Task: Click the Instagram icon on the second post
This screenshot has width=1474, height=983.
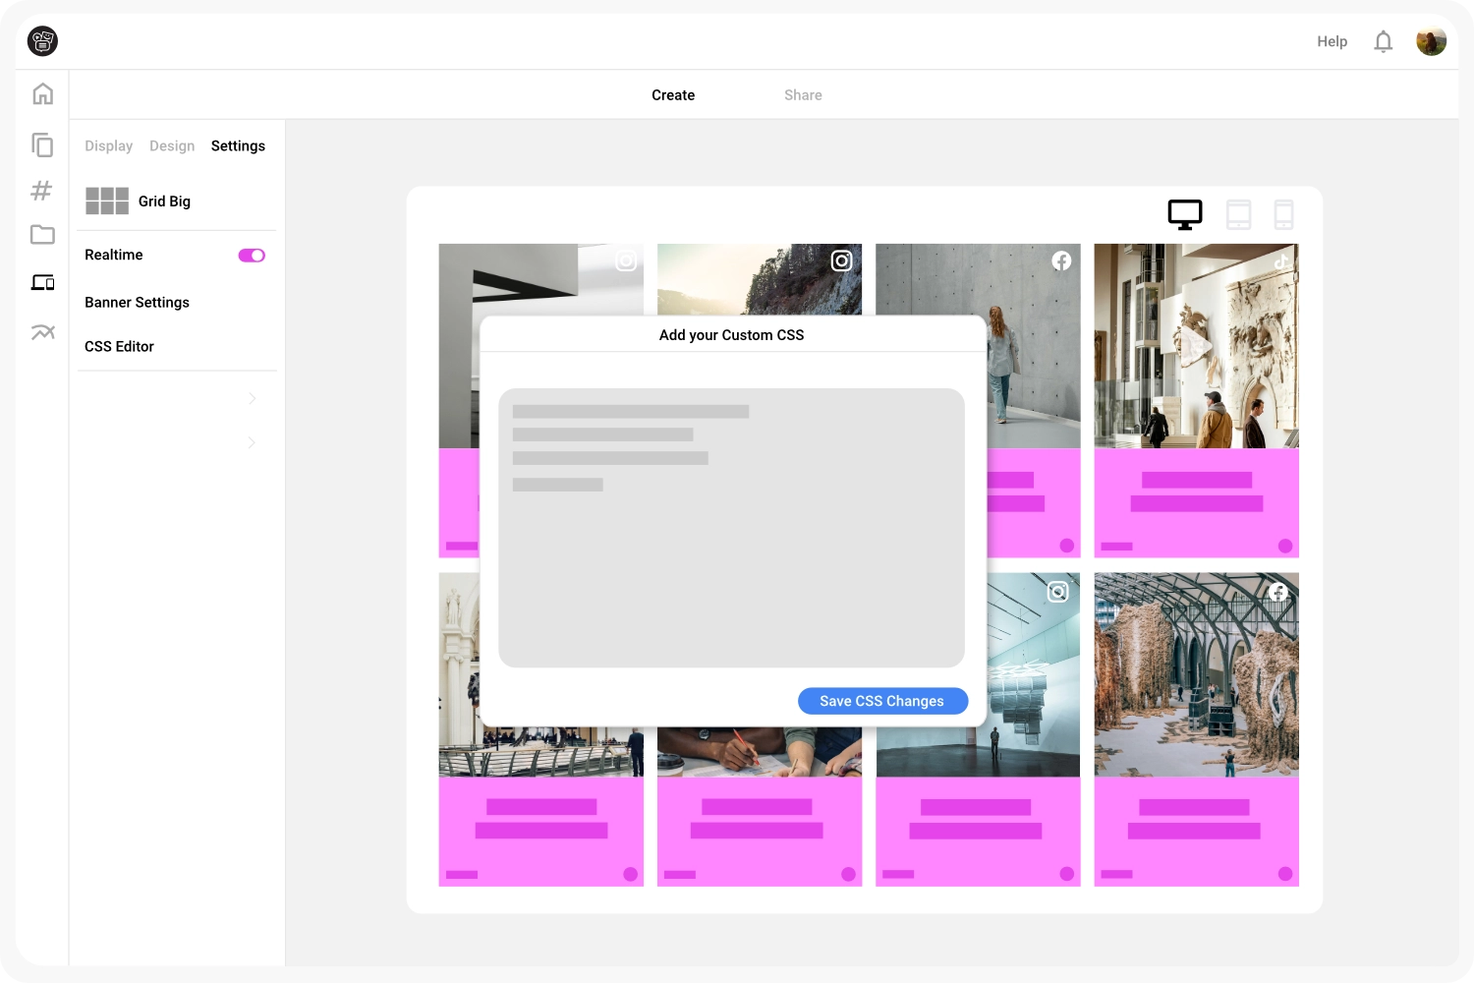Action: 841,260
